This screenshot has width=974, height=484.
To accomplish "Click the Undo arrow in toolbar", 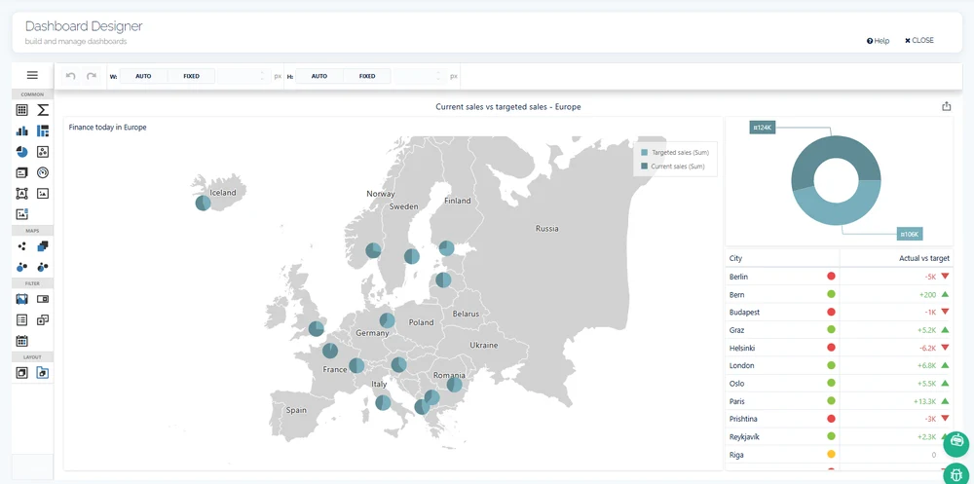I will pos(70,76).
